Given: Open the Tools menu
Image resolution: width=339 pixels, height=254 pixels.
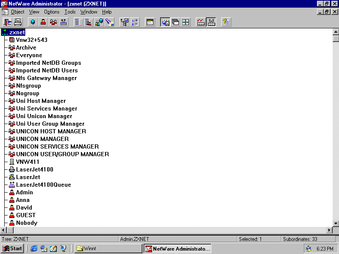Looking at the screenshot, I should (70, 12).
